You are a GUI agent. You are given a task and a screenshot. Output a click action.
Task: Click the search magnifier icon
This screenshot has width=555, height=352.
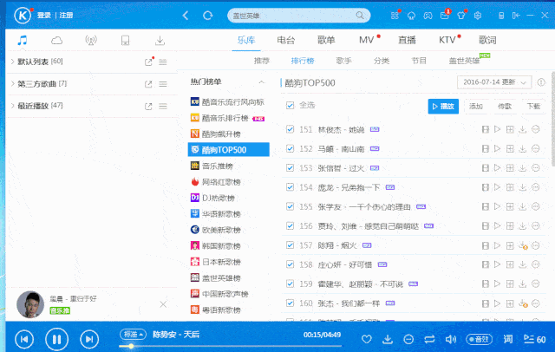point(360,16)
